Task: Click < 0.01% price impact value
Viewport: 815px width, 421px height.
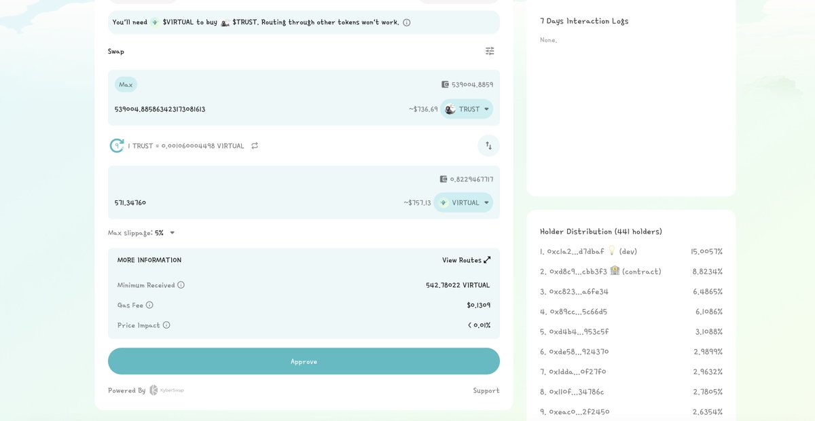Action: (x=479, y=325)
